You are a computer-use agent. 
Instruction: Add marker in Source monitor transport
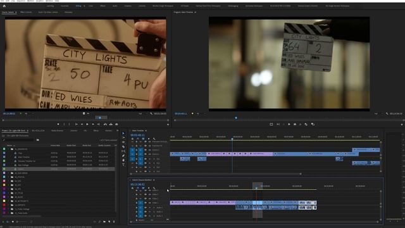point(58,124)
